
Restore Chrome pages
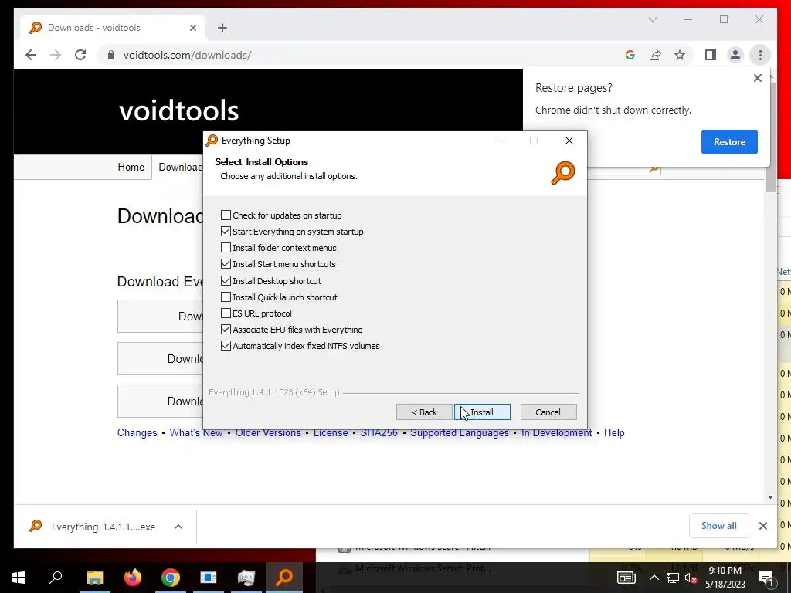(x=729, y=142)
